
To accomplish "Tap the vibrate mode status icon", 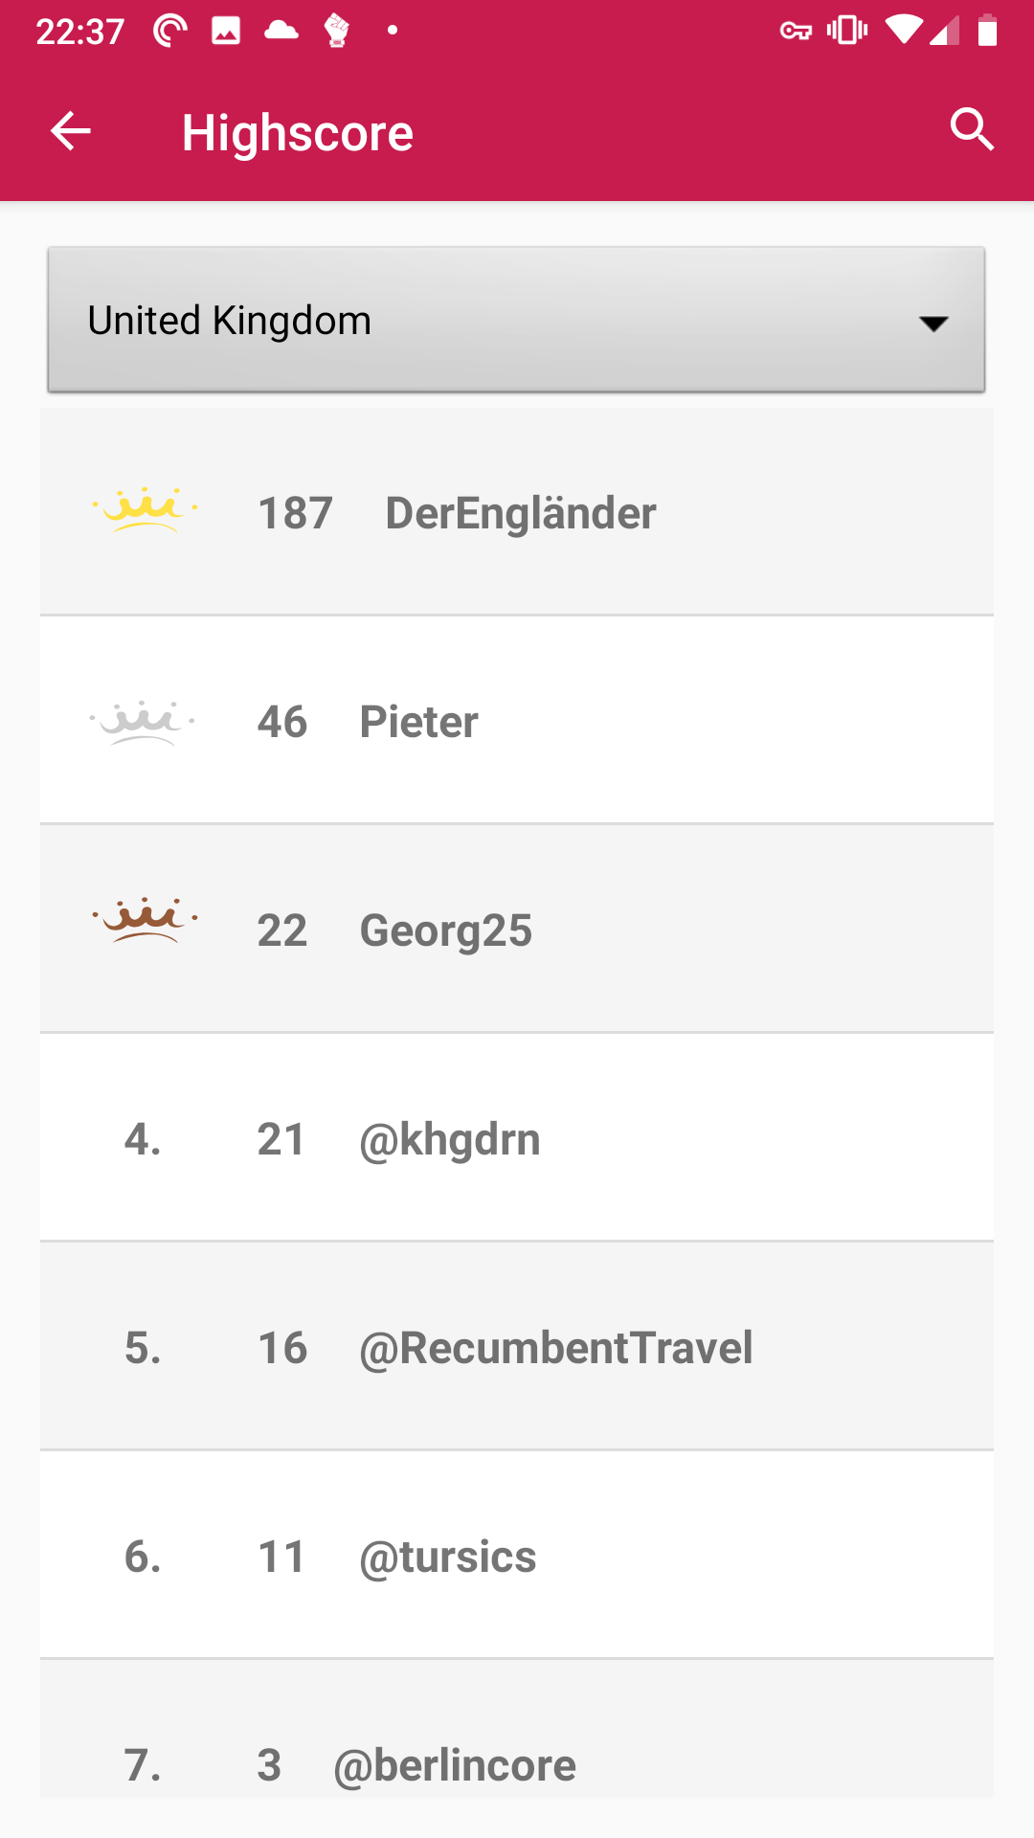I will [847, 31].
